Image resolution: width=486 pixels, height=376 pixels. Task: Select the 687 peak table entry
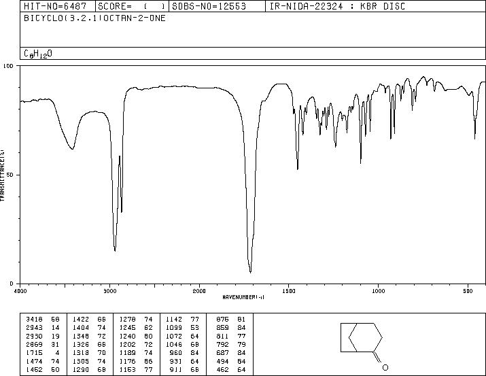pyautogui.click(x=231, y=353)
